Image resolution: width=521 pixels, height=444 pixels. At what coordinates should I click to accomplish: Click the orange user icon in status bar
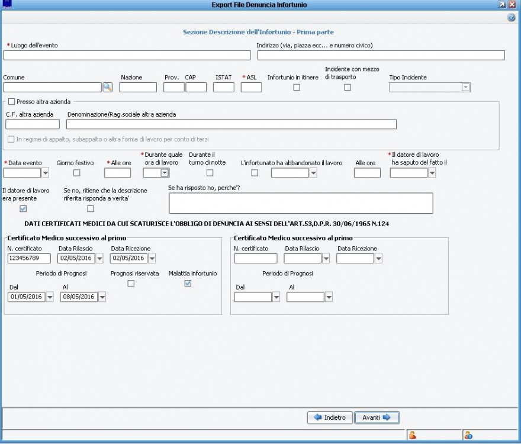tap(412, 435)
